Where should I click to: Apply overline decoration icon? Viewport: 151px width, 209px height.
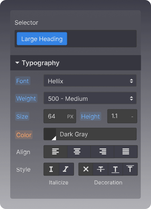[130, 169]
